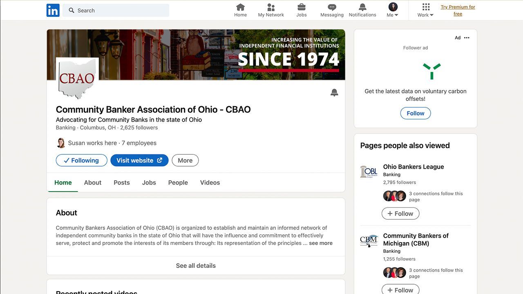Click 'Banking · Columbus, OH · 2,625 followers' text
Viewport: 523px width, 294px height.
point(107,127)
